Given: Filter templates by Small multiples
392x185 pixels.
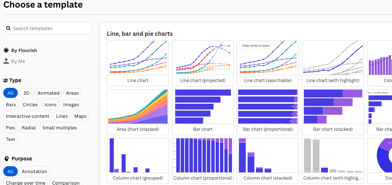Looking at the screenshot, I should pyautogui.click(x=60, y=128).
